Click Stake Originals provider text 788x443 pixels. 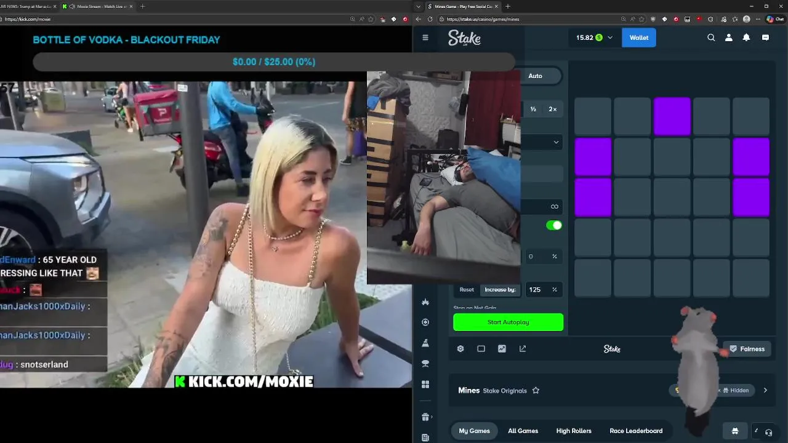click(505, 391)
